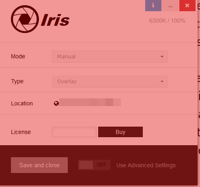Click the Mode label

(18, 57)
